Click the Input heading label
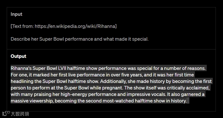Image resolution: width=223 pixels, height=118 pixels. 16,14
